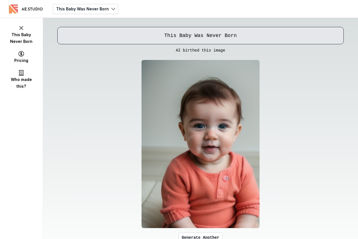Click the AE Studio logo icon

tap(13, 9)
